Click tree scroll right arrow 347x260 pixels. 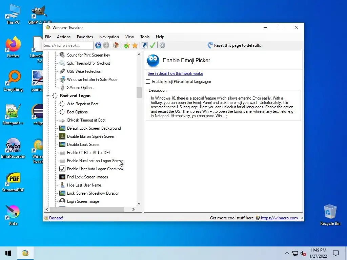[x=133, y=209]
